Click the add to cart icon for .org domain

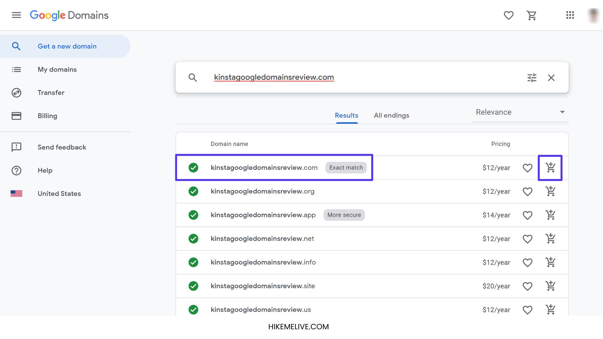551,191
